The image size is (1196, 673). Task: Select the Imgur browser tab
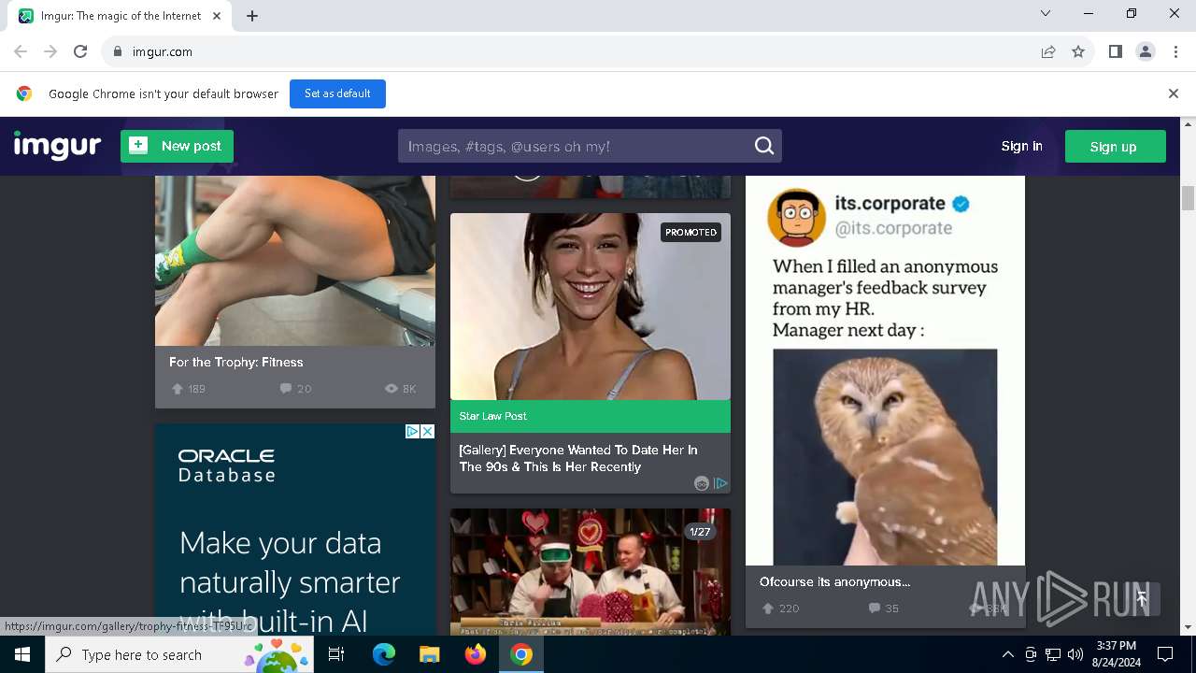point(120,16)
